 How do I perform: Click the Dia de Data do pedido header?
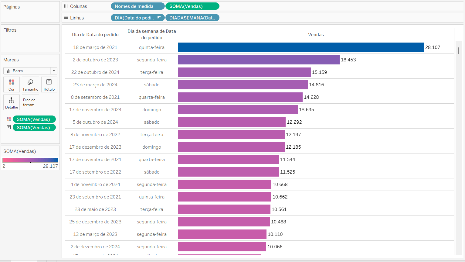pos(95,35)
